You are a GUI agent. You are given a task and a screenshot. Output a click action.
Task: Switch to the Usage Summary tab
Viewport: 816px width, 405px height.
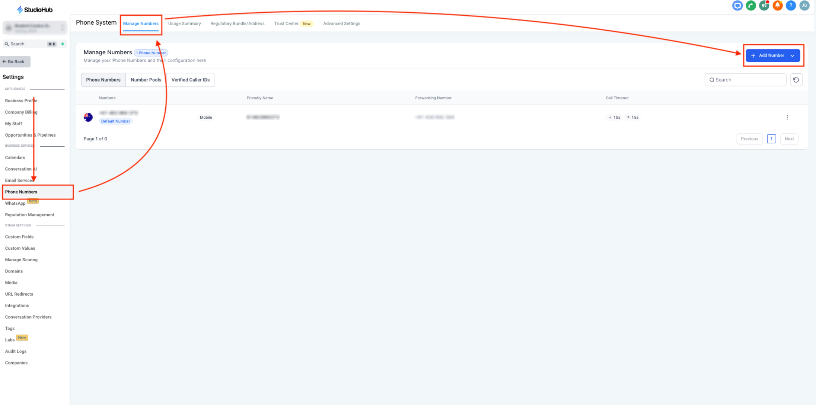(184, 24)
